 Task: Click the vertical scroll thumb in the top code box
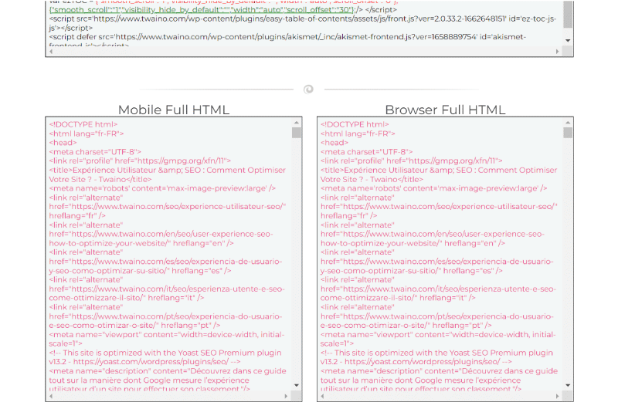[x=568, y=14]
